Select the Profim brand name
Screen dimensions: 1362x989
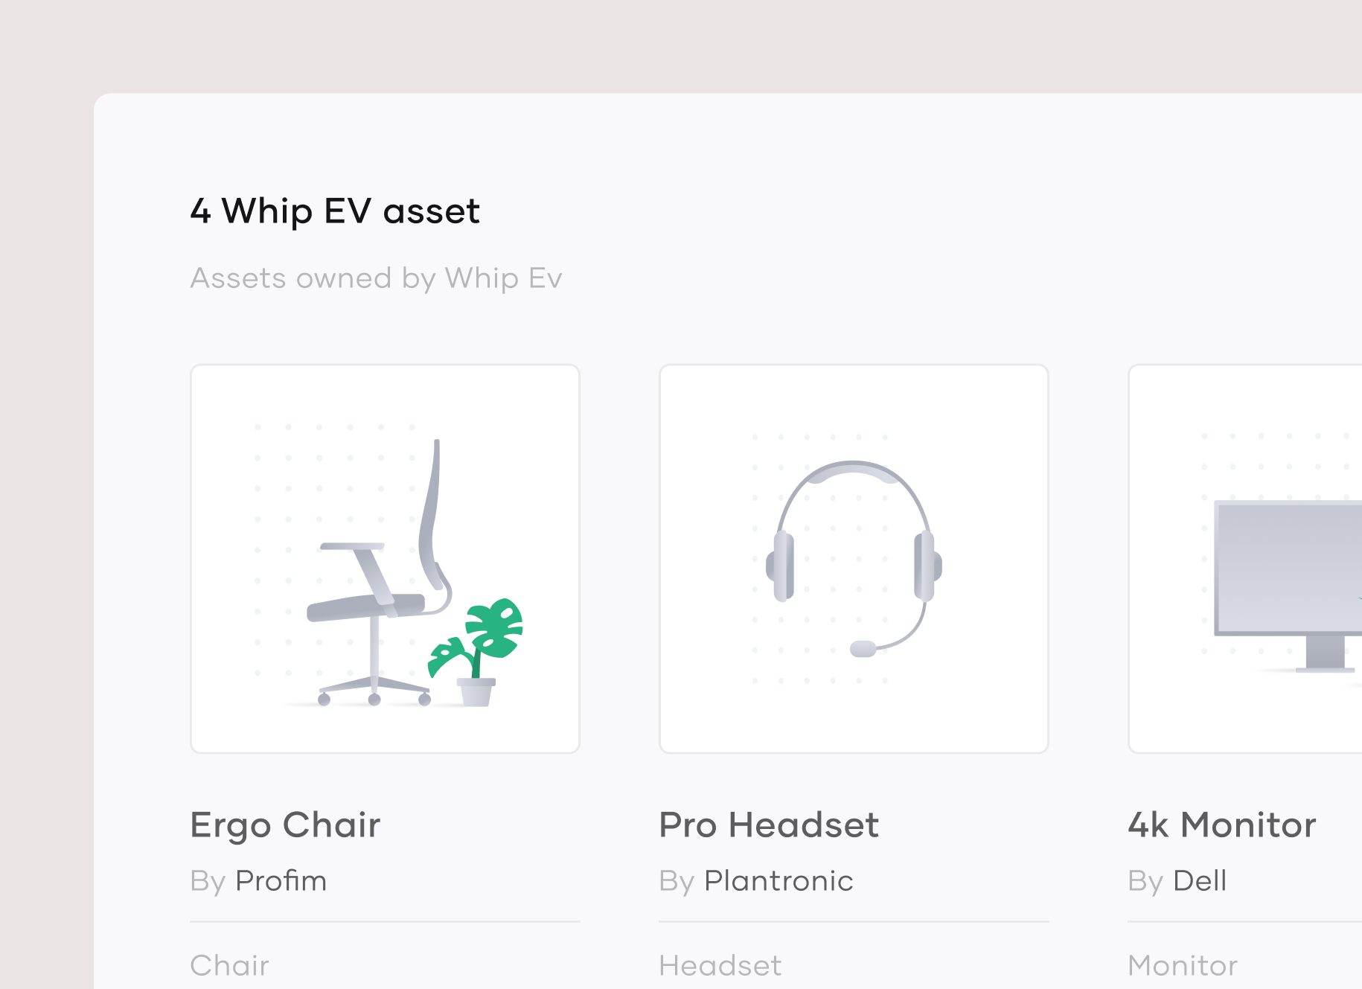tap(281, 880)
